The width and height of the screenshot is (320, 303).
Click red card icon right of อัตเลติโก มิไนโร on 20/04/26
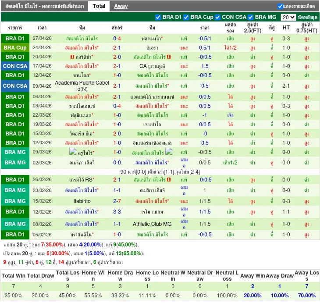[x=169, y=57]
